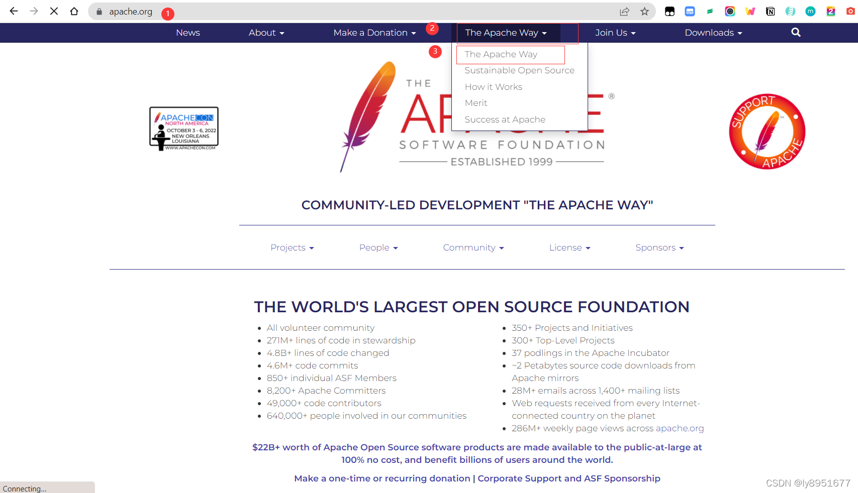
Task: Click 'All volunteer community' bullet
Action: (x=321, y=328)
